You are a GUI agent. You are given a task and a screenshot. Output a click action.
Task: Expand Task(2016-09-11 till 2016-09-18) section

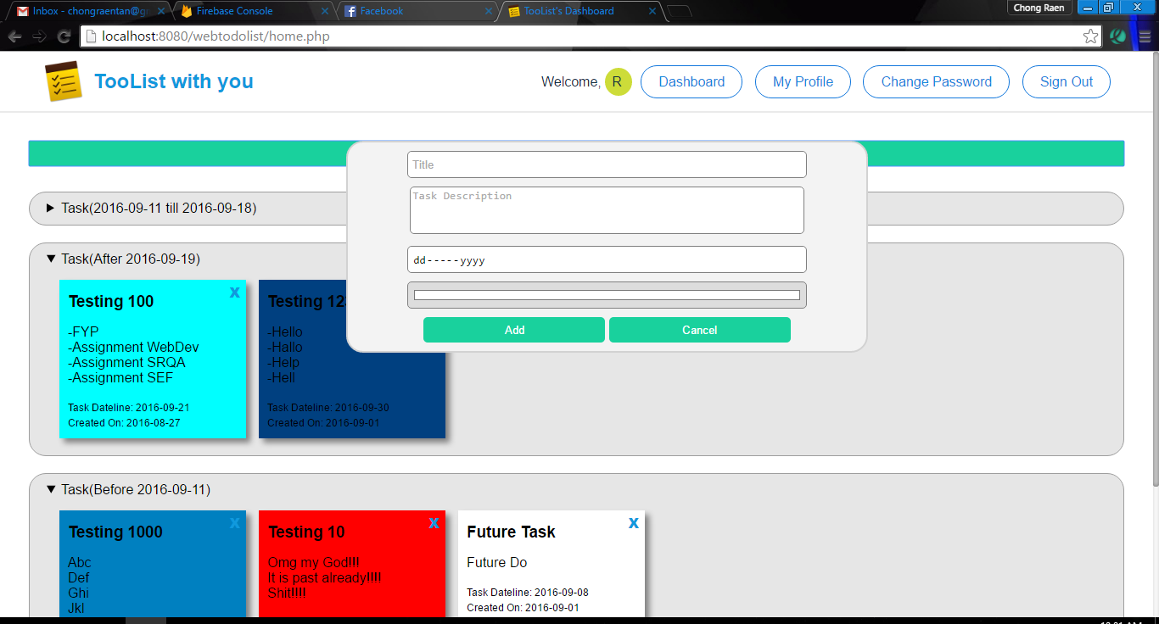coord(50,208)
